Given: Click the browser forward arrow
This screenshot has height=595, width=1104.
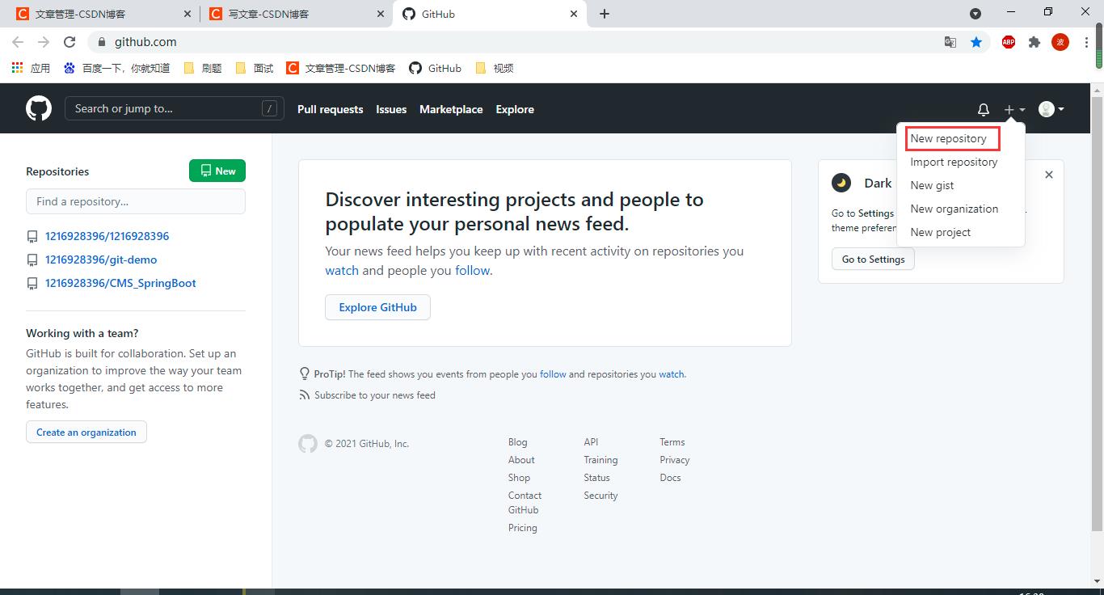Looking at the screenshot, I should [44, 42].
